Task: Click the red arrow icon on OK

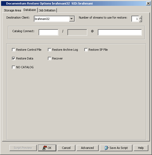Action: tap(45, 148)
